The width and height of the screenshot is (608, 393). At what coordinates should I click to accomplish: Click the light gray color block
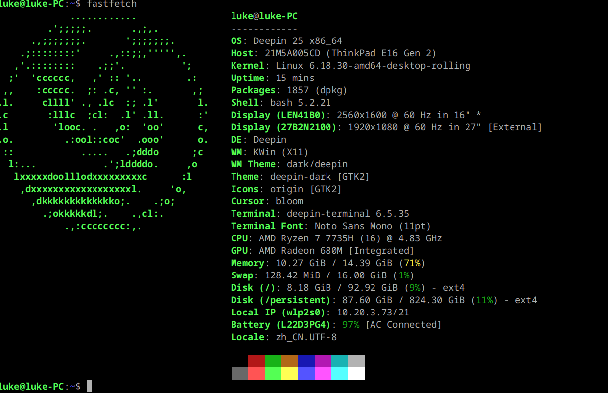coord(357,361)
